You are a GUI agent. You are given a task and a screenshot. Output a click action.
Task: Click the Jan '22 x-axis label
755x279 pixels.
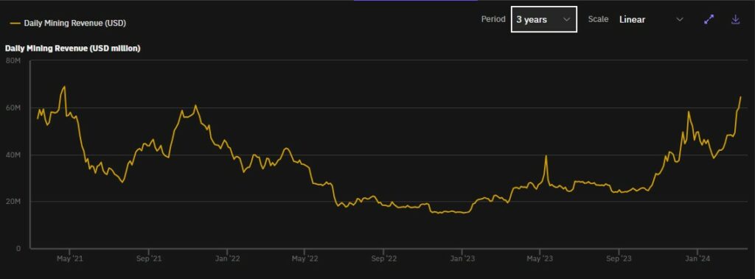(x=227, y=259)
